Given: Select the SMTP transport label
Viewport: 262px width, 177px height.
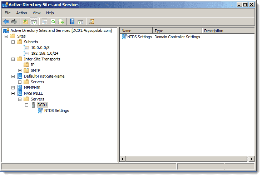Looking at the screenshot, I should 35,70.
